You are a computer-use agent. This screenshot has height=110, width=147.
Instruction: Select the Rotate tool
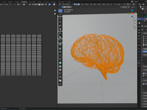point(60,22)
